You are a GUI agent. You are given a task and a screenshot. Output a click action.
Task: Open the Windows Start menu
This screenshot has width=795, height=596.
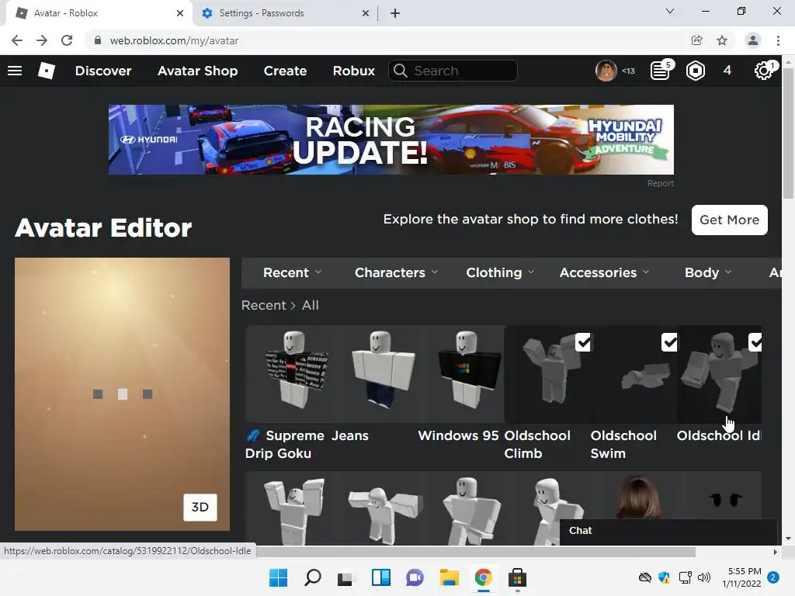(x=278, y=577)
